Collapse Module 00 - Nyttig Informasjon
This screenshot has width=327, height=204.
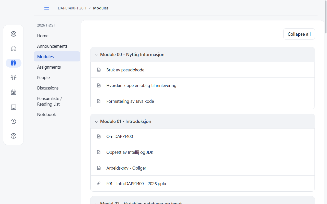pyautogui.click(x=97, y=55)
